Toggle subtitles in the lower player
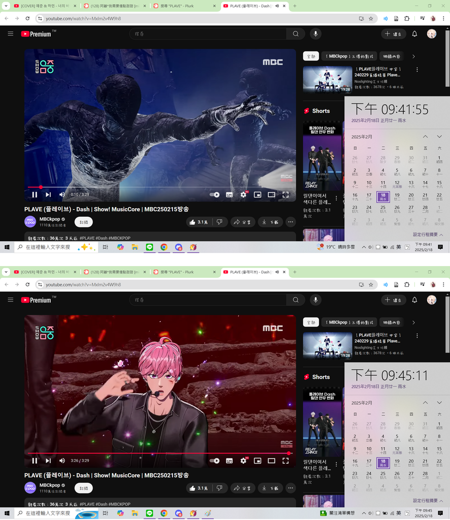 point(229,461)
